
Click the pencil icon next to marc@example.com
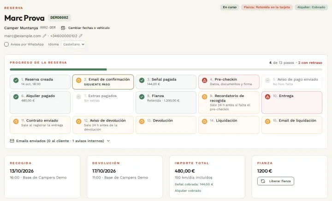[x=44, y=36]
